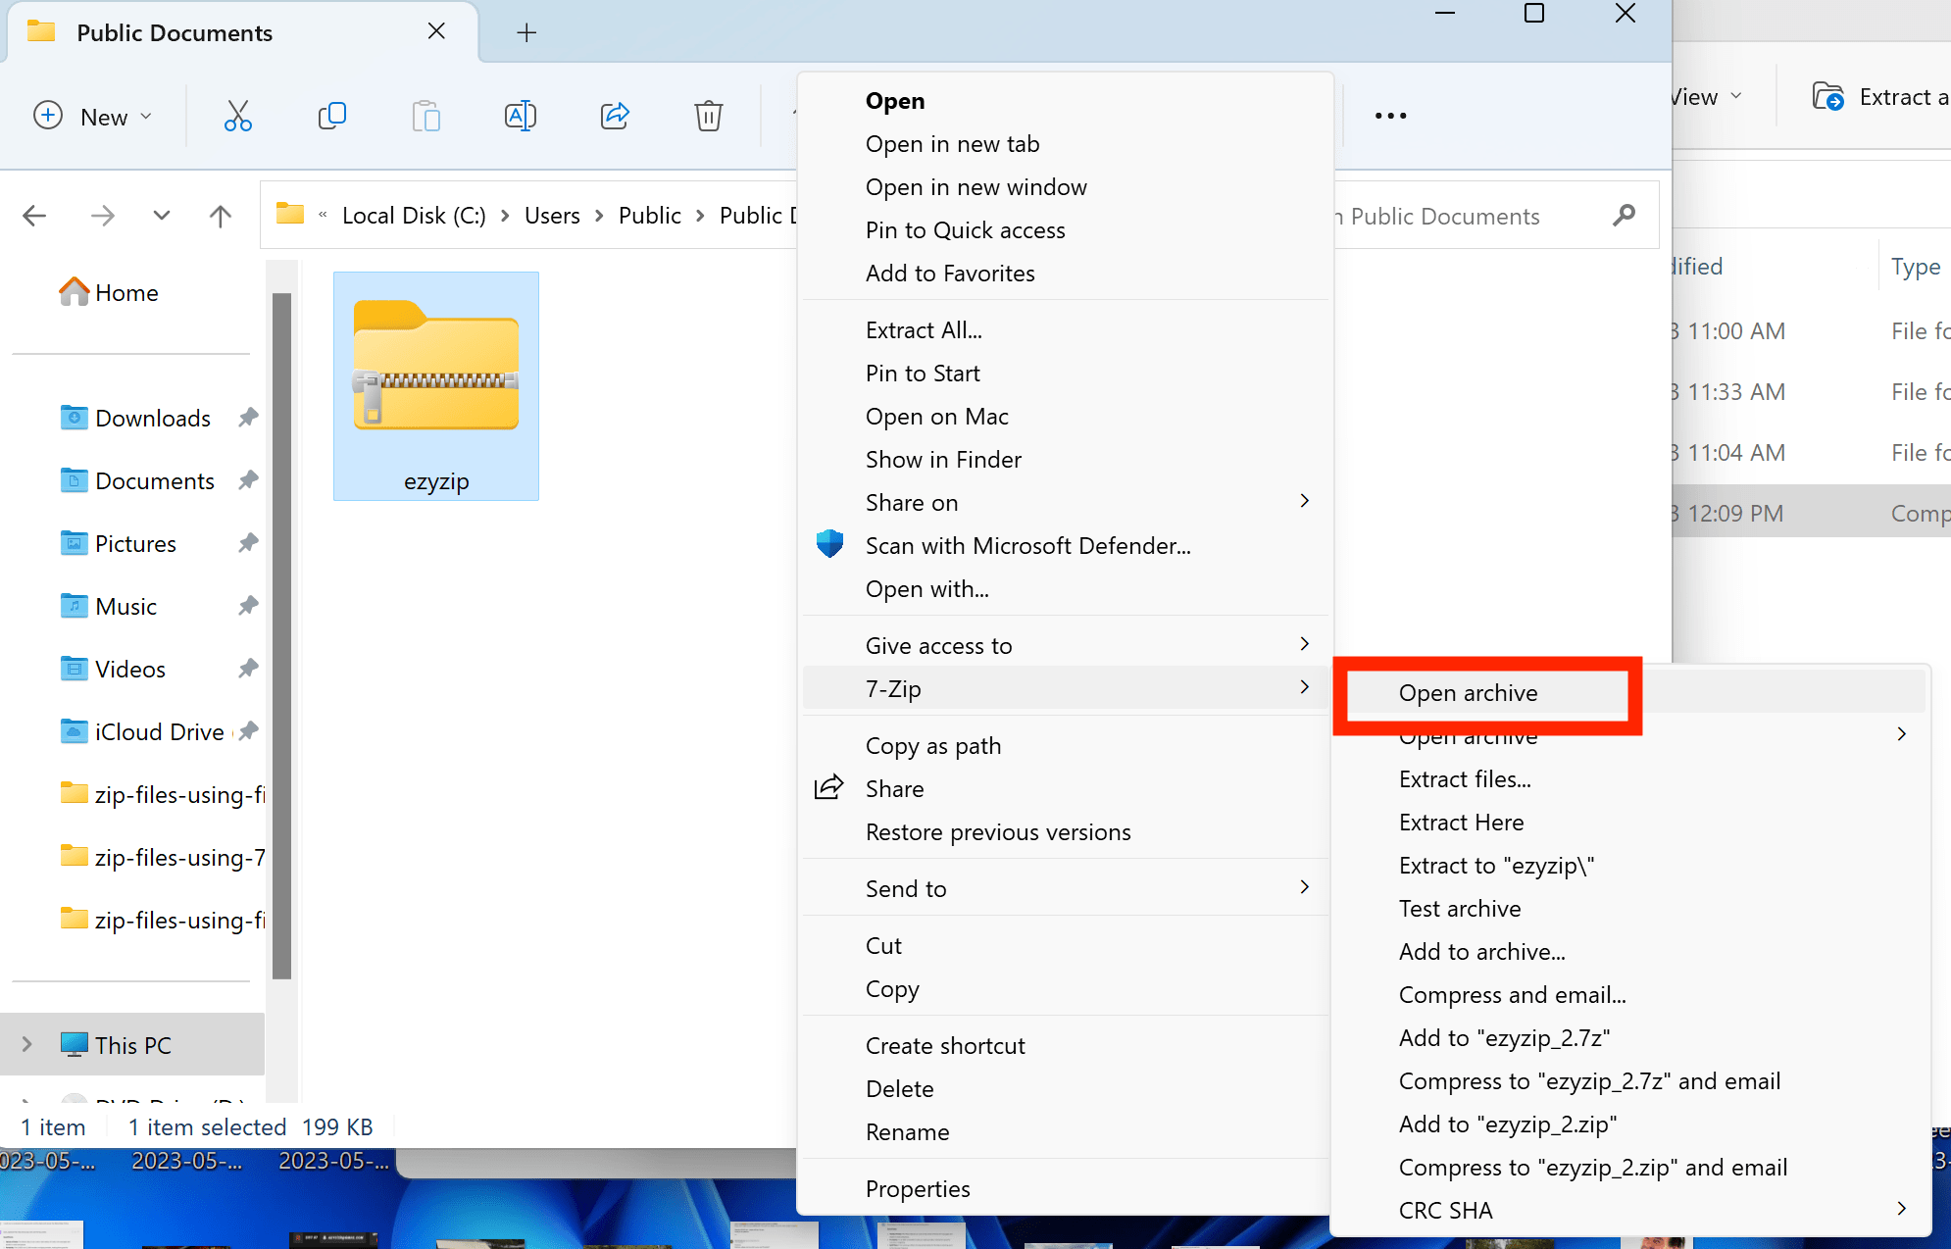Expand the Share on submenu arrow
Image resolution: width=1951 pixels, height=1249 pixels.
point(1301,502)
